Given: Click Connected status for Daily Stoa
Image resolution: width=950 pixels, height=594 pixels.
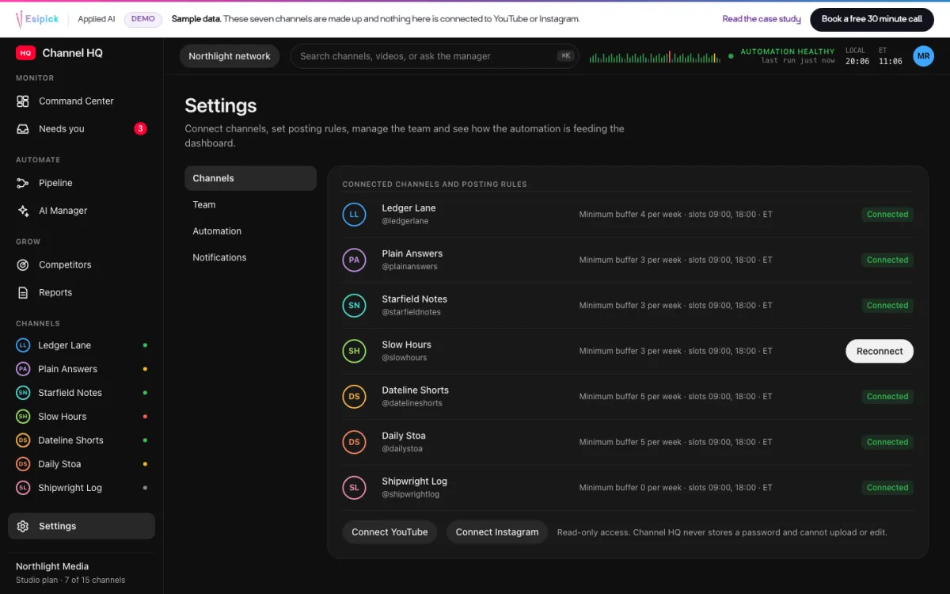Looking at the screenshot, I should (887, 442).
